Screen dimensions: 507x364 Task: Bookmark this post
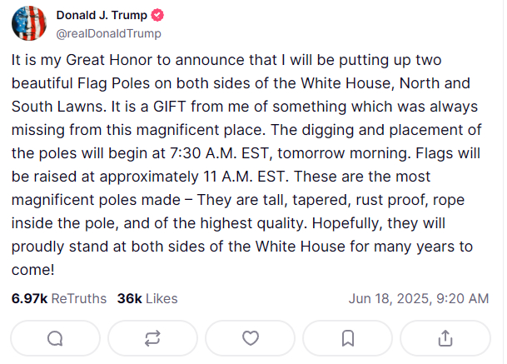348,338
